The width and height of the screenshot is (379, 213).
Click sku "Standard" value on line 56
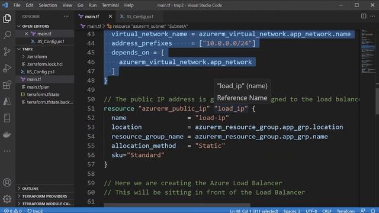(145, 155)
